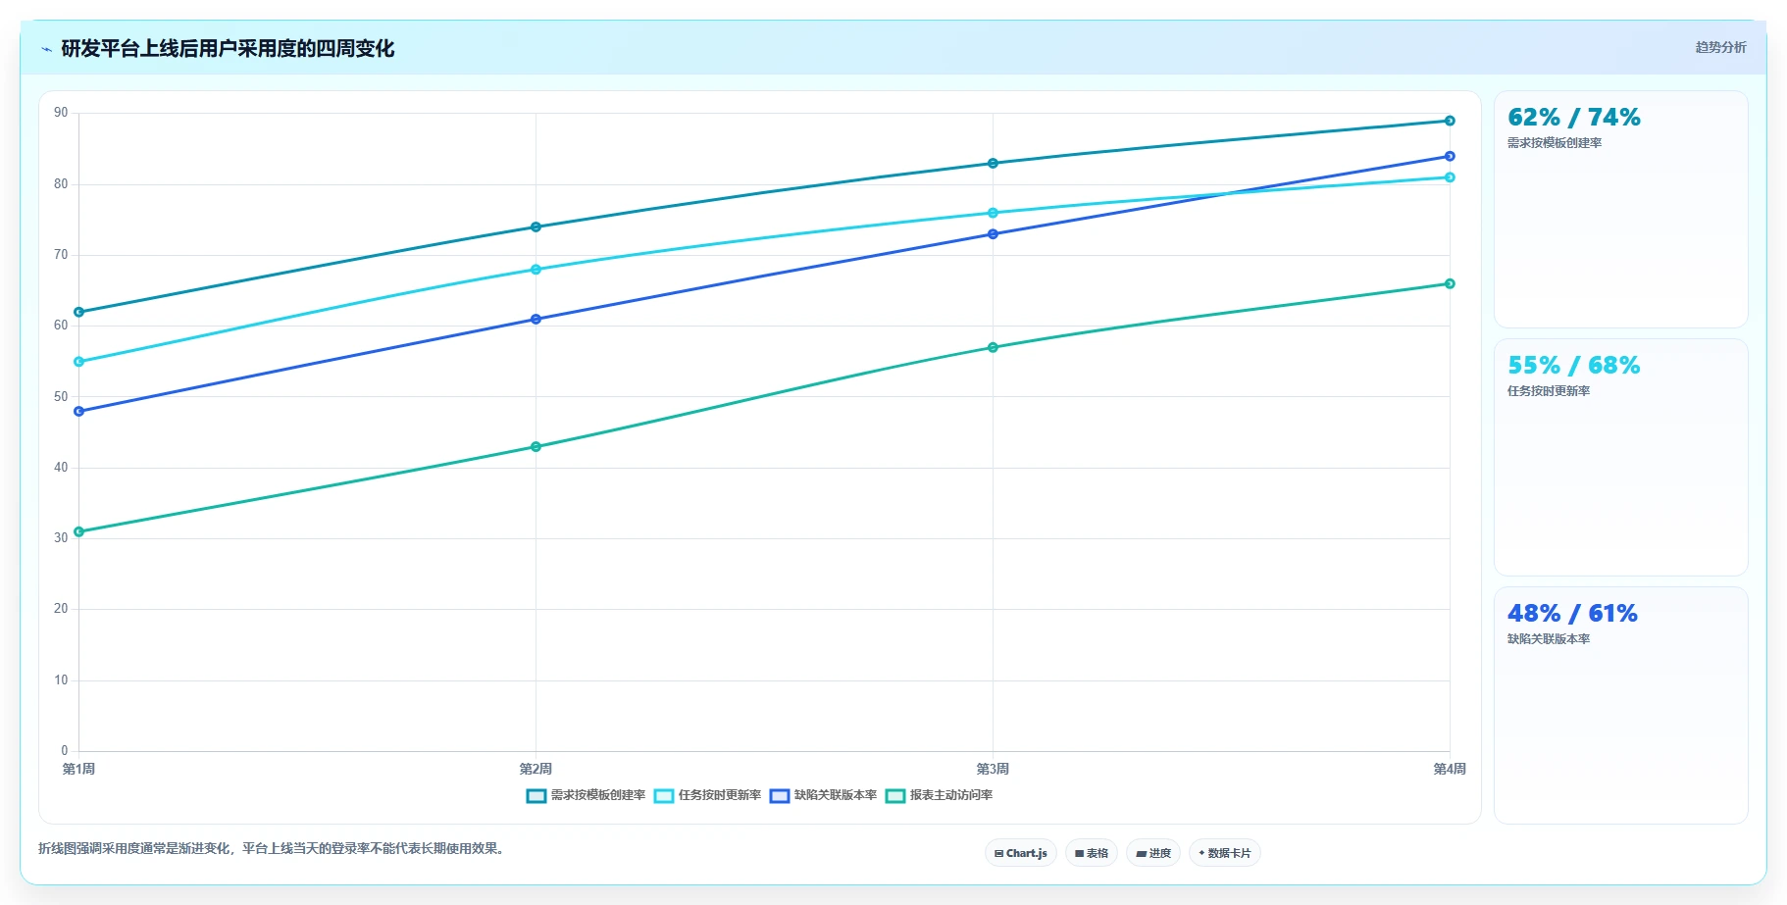
Task: Click the 第1周 point at 31 on 报表主动访问率 line
Action: (x=78, y=531)
